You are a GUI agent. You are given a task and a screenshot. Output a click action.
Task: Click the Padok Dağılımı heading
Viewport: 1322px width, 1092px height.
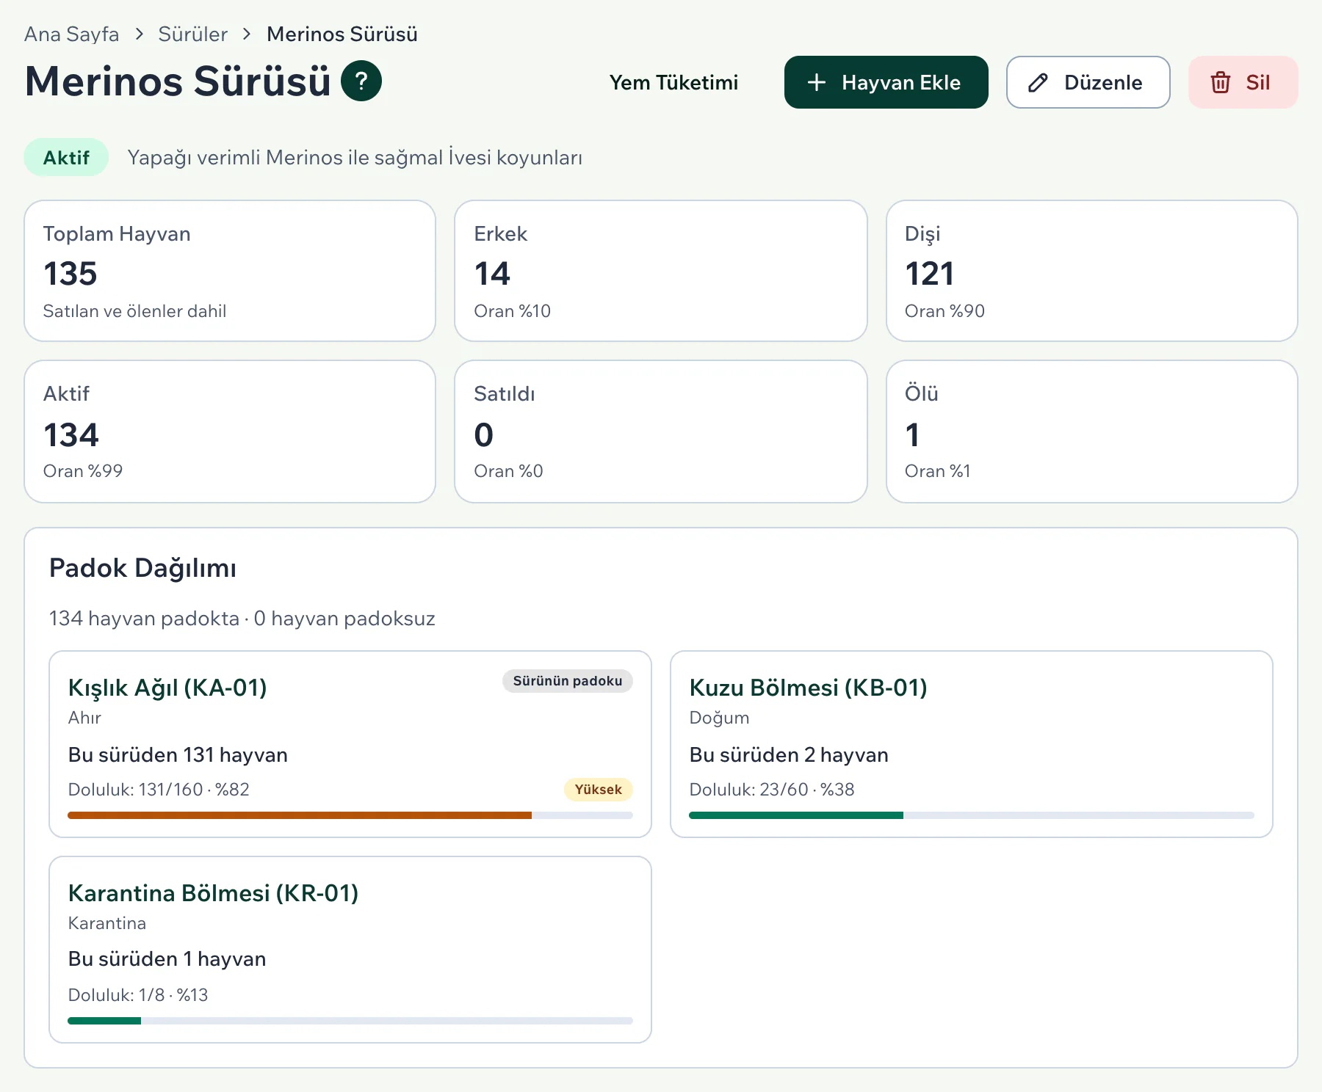[x=142, y=568]
